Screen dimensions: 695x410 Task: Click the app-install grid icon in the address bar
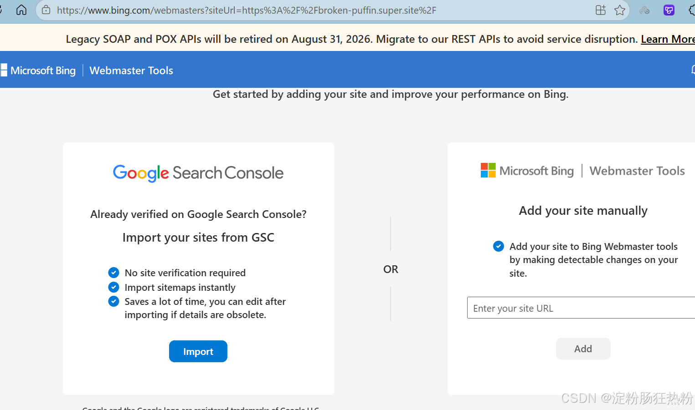(x=601, y=10)
